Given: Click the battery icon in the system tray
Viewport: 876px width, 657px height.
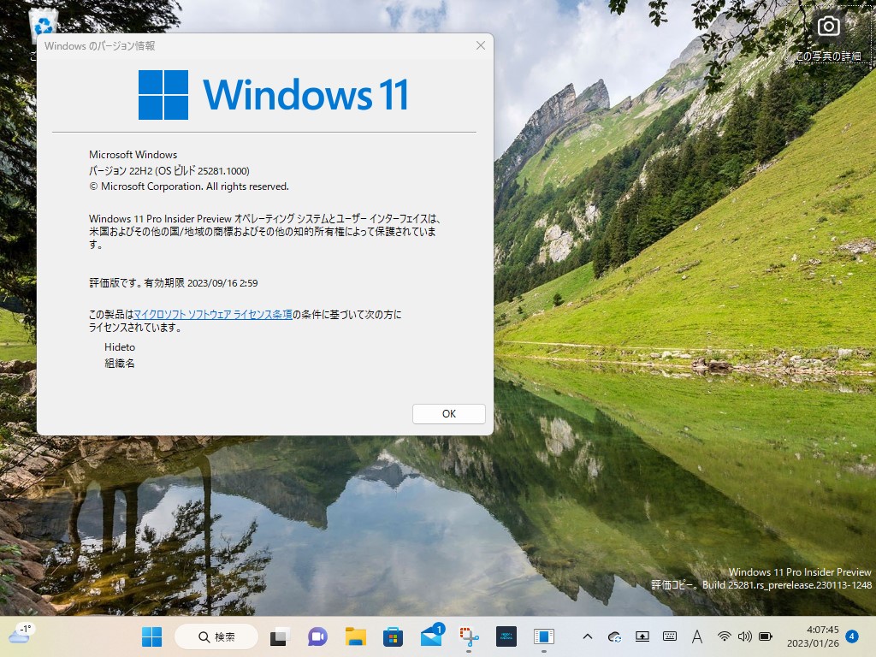Looking at the screenshot, I should 764,636.
